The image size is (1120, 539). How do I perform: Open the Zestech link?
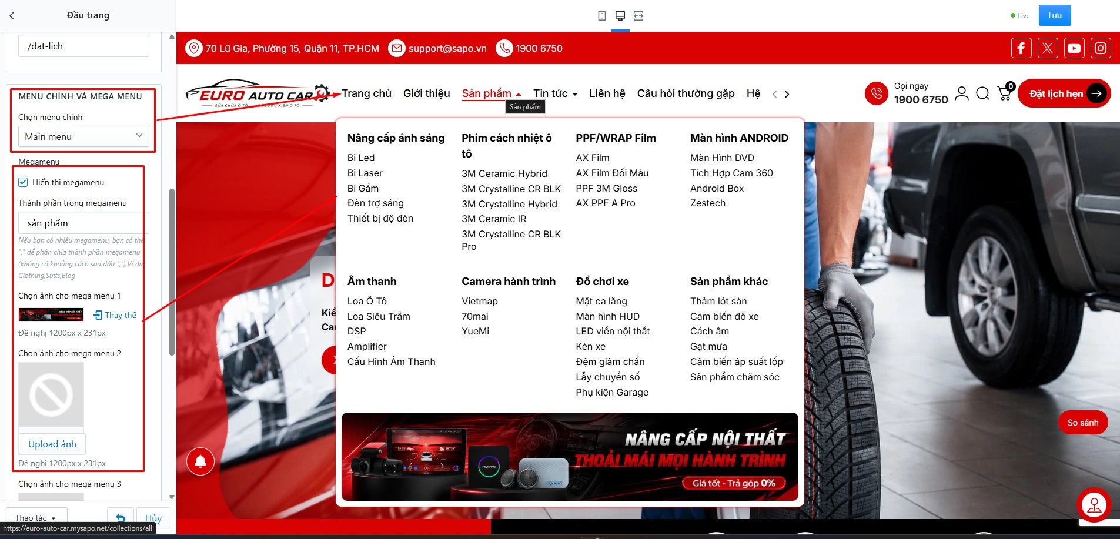(x=708, y=203)
